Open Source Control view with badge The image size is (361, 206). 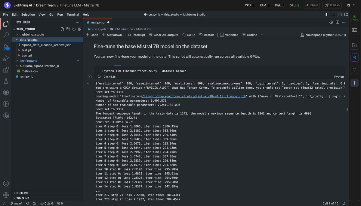[6, 47]
